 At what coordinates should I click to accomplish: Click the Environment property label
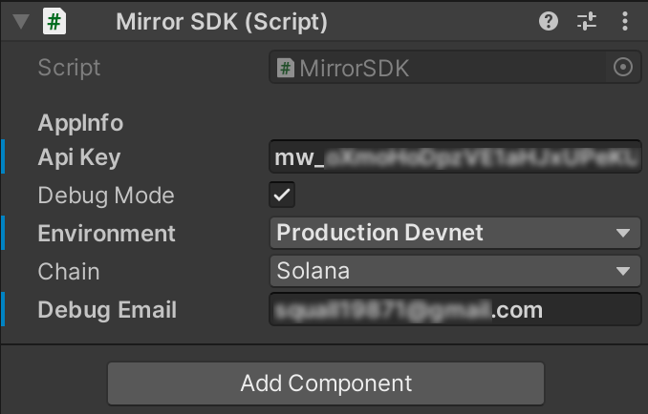point(107,234)
